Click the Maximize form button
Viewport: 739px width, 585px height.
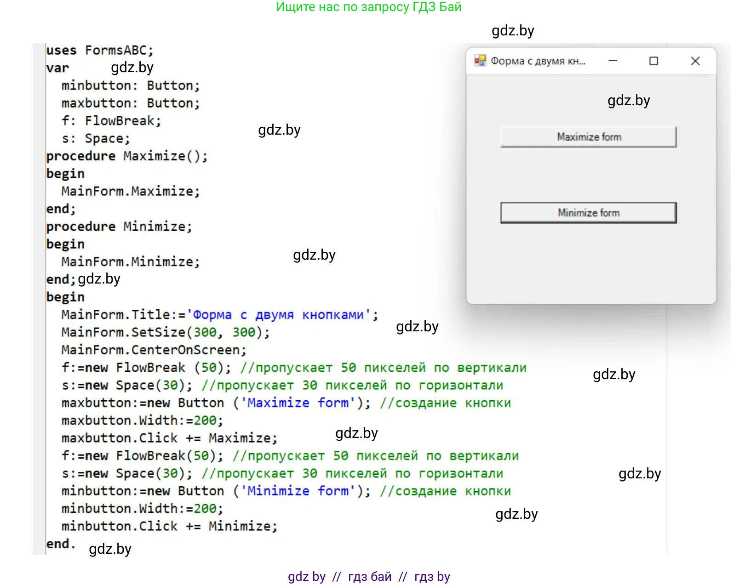(588, 137)
